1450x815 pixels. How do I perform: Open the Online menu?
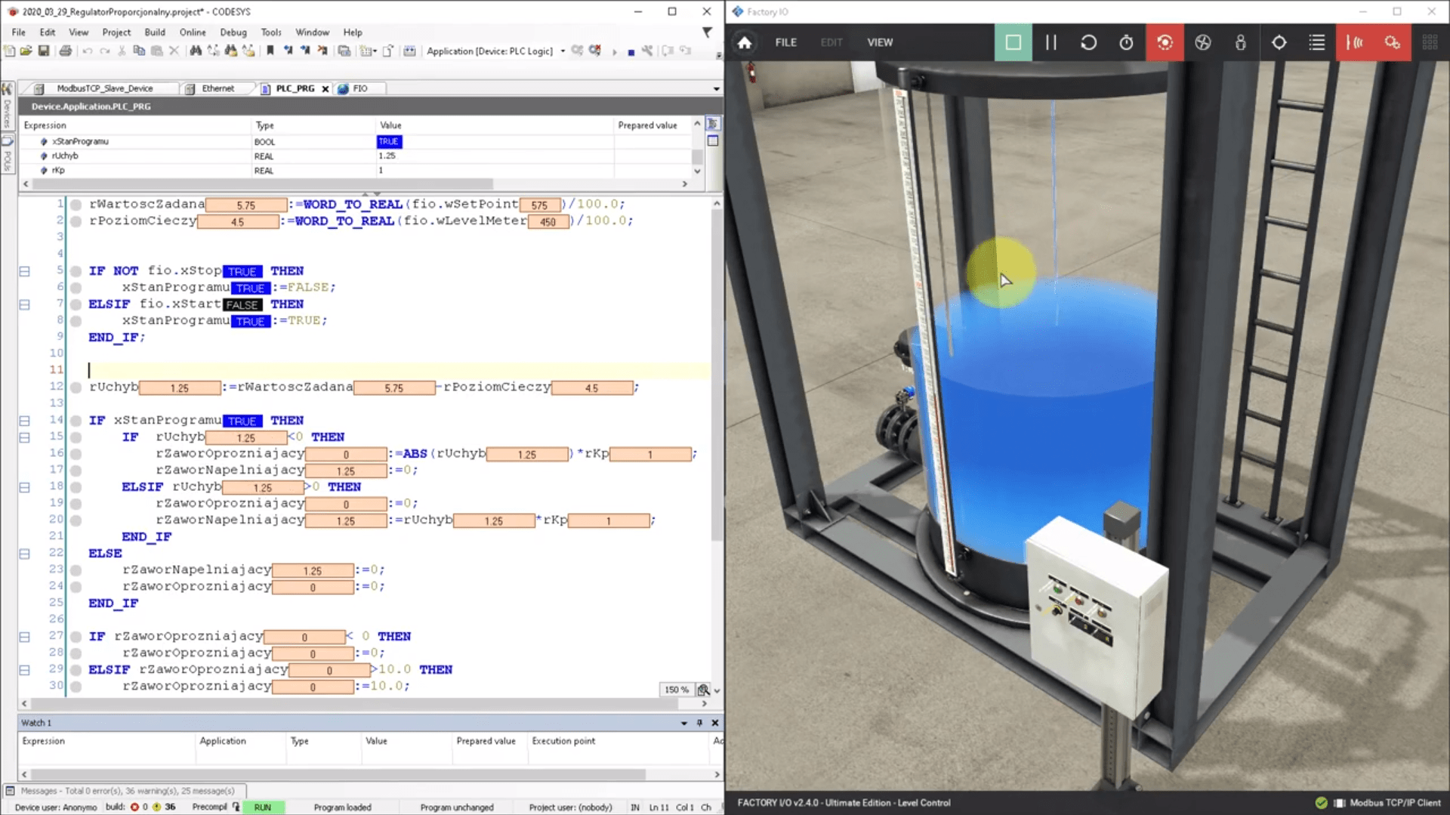(193, 32)
